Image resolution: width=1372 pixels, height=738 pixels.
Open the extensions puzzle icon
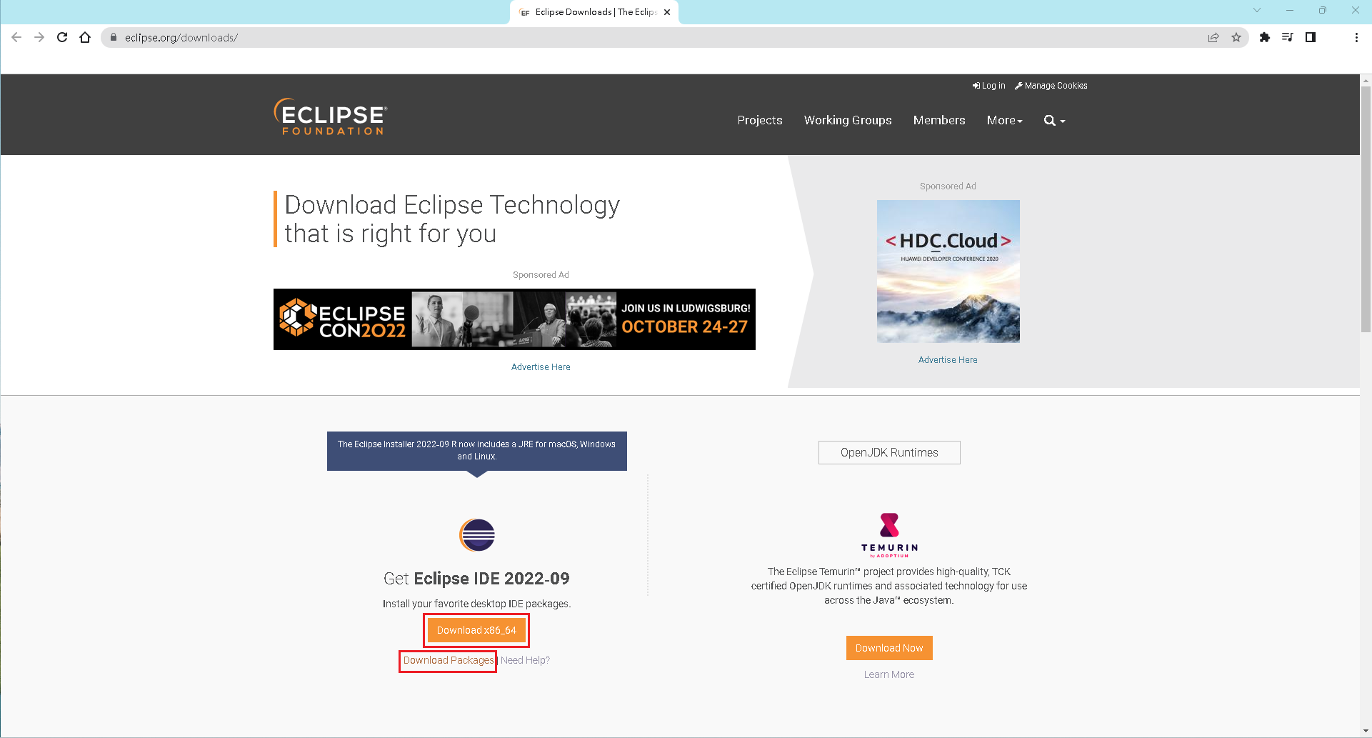[x=1264, y=37]
